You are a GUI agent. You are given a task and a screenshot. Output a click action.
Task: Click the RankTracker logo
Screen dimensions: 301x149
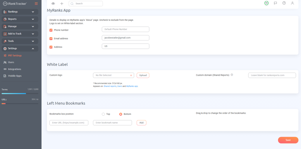[15, 4]
